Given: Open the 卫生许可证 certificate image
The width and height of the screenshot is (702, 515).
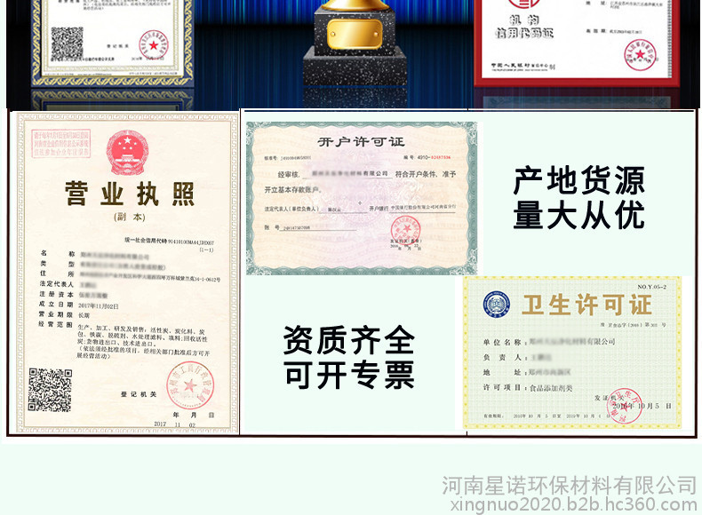Looking at the screenshot, I should click(572, 352).
